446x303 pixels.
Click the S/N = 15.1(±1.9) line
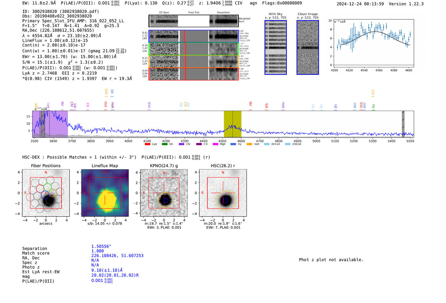point(63,62)
